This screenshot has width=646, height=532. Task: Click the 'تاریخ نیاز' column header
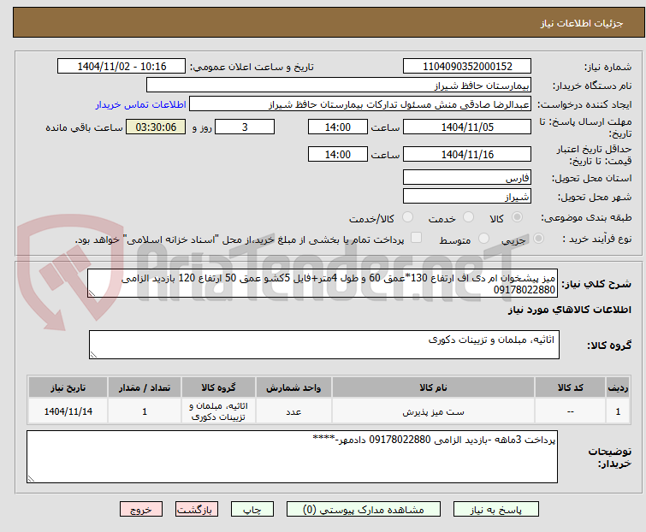[x=68, y=387]
